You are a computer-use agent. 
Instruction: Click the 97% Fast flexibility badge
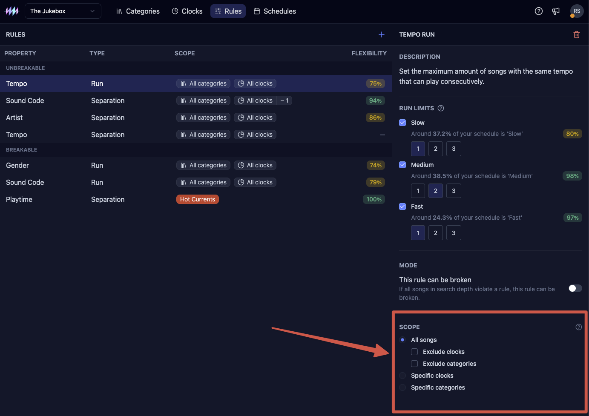(x=572, y=218)
